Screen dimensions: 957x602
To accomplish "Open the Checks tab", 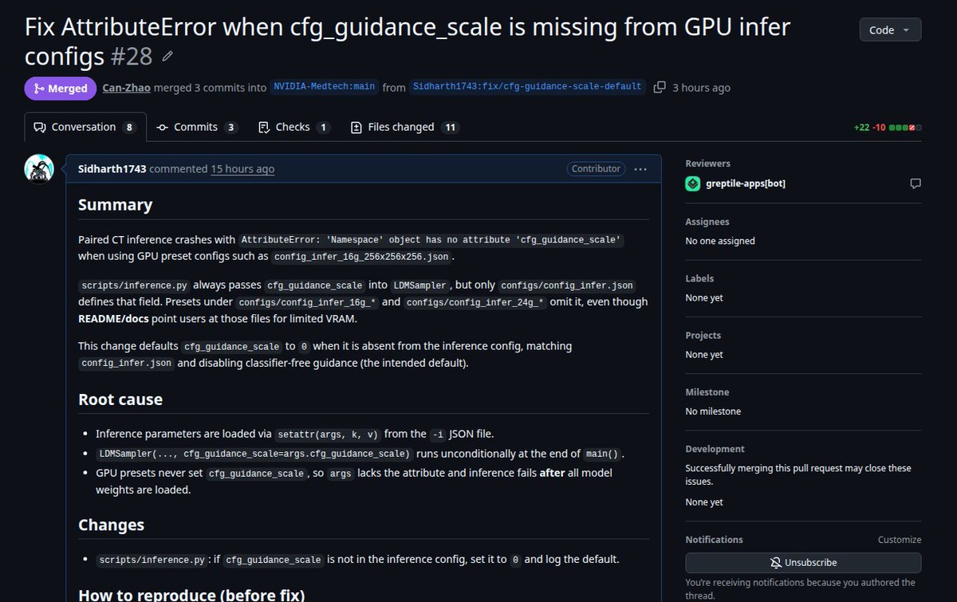I will pyautogui.click(x=294, y=127).
